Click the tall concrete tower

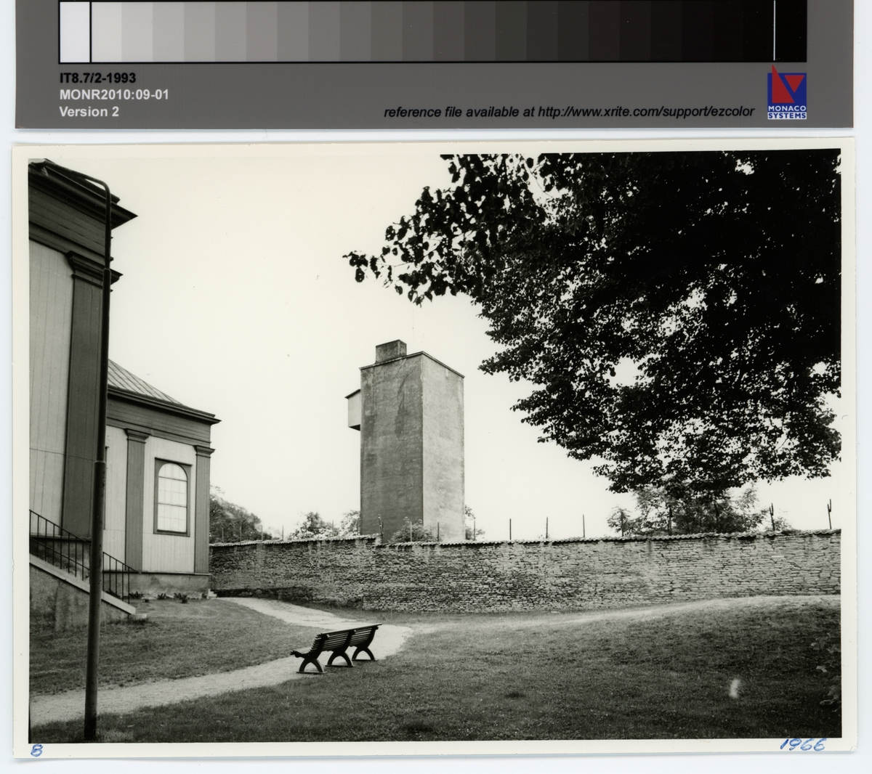pos(412,450)
